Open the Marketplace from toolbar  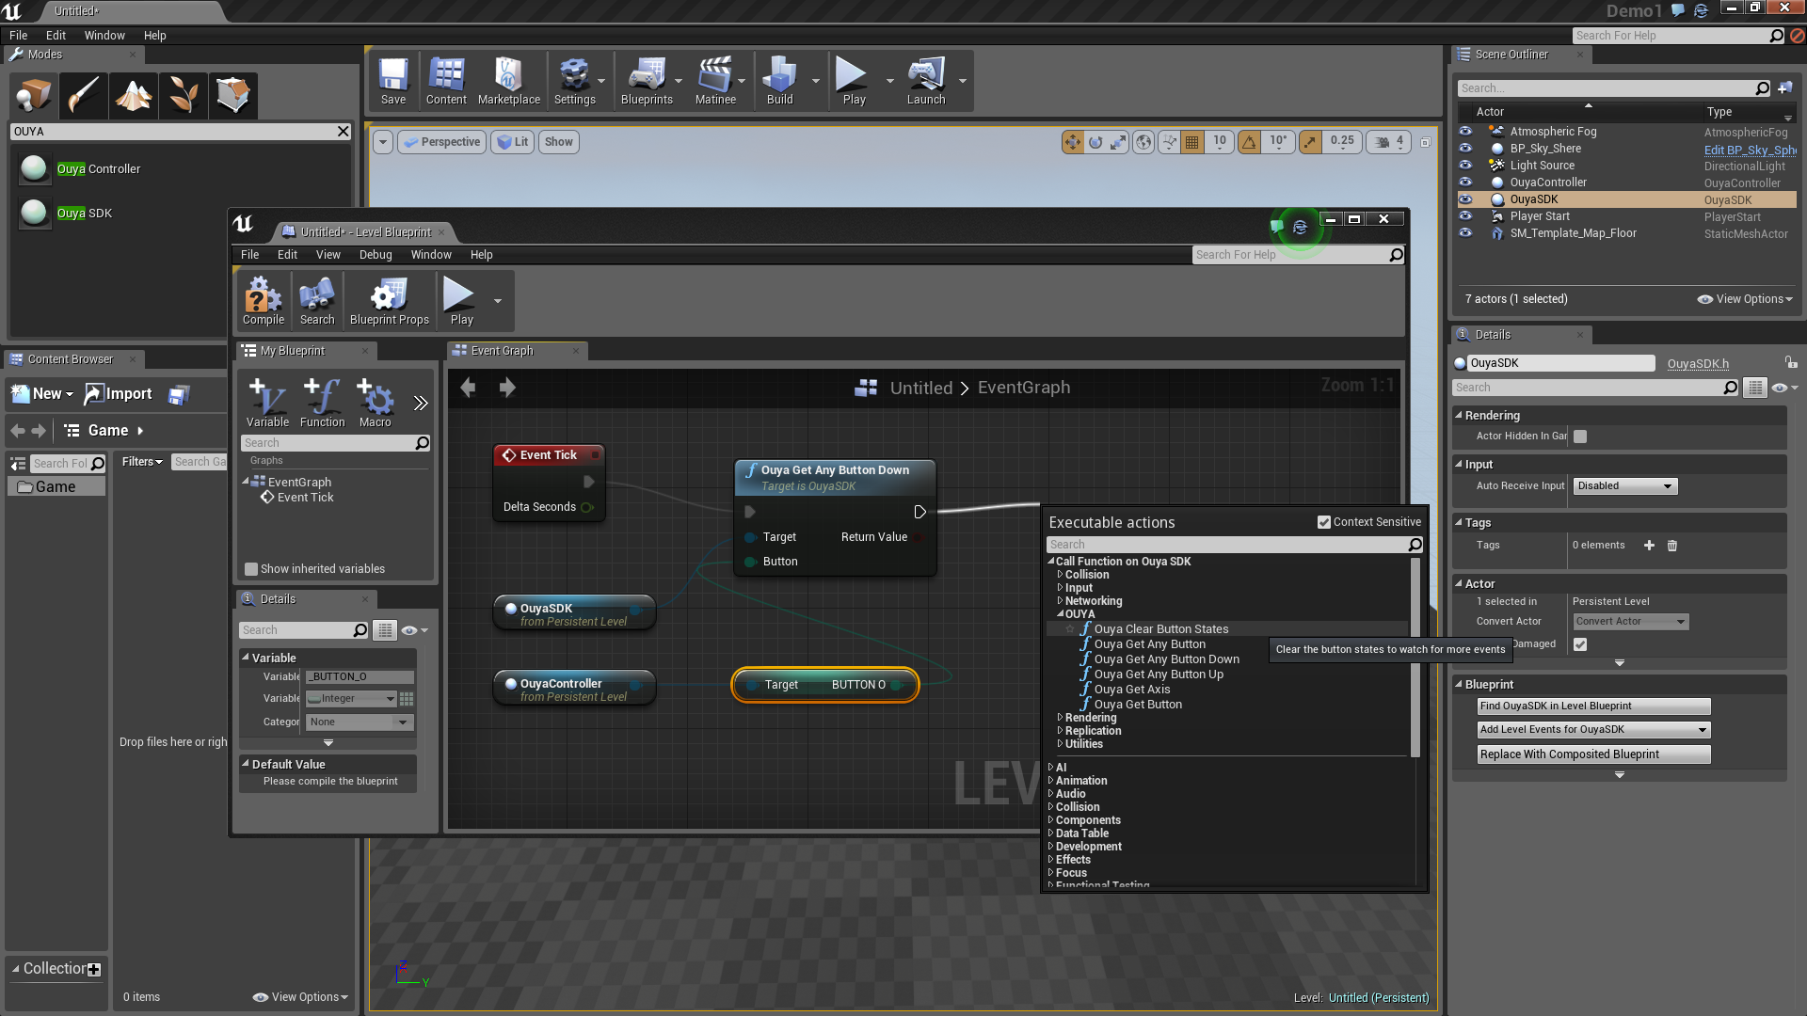pos(508,81)
